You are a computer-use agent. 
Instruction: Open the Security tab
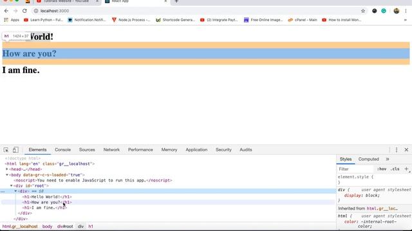(223, 150)
